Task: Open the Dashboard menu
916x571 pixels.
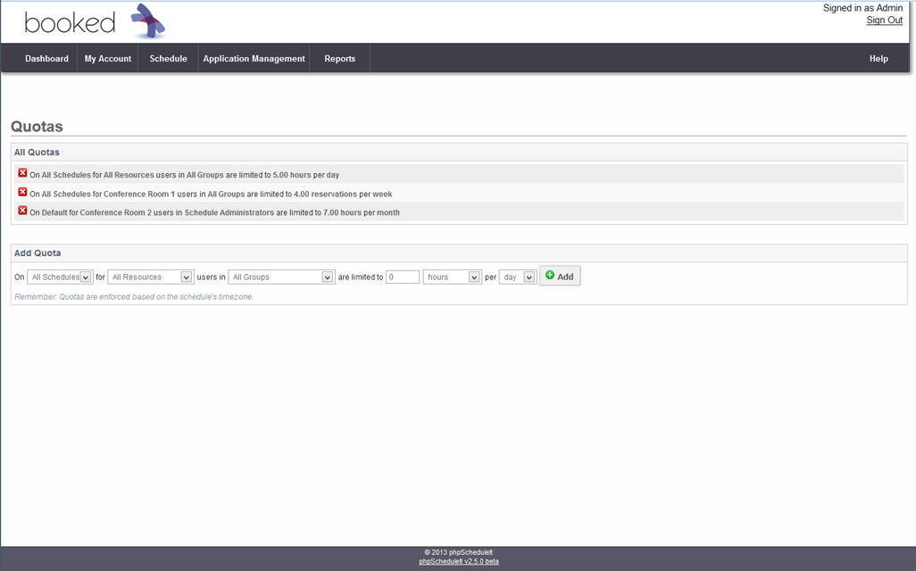Action: click(x=46, y=59)
